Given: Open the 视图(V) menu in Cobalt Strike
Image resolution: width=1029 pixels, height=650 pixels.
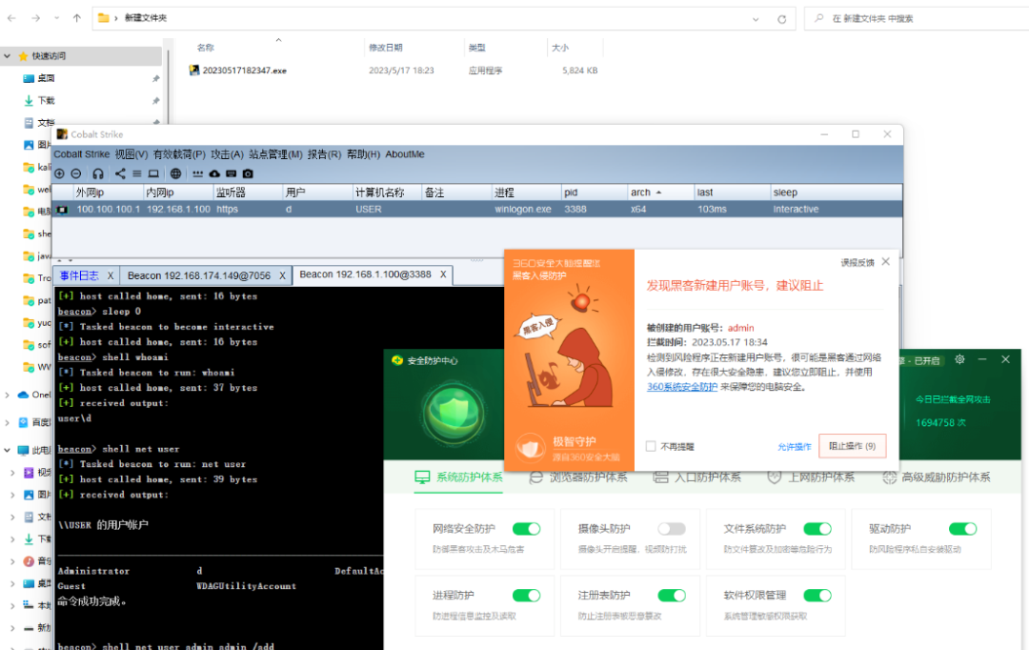Looking at the screenshot, I should tap(131, 154).
